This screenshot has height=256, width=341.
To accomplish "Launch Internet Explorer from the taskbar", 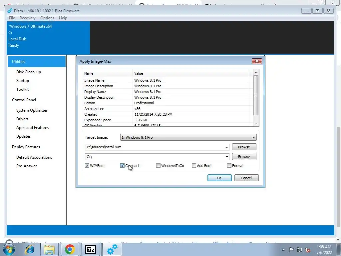I will (30, 249).
